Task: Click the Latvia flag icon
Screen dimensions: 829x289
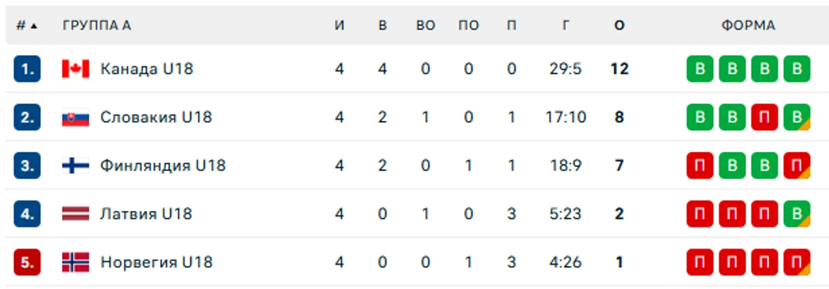Action: click(x=76, y=214)
